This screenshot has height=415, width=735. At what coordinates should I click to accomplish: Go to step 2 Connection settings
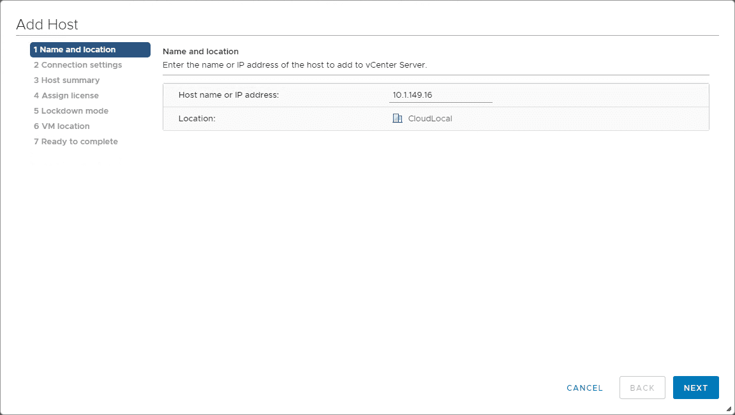click(x=78, y=65)
